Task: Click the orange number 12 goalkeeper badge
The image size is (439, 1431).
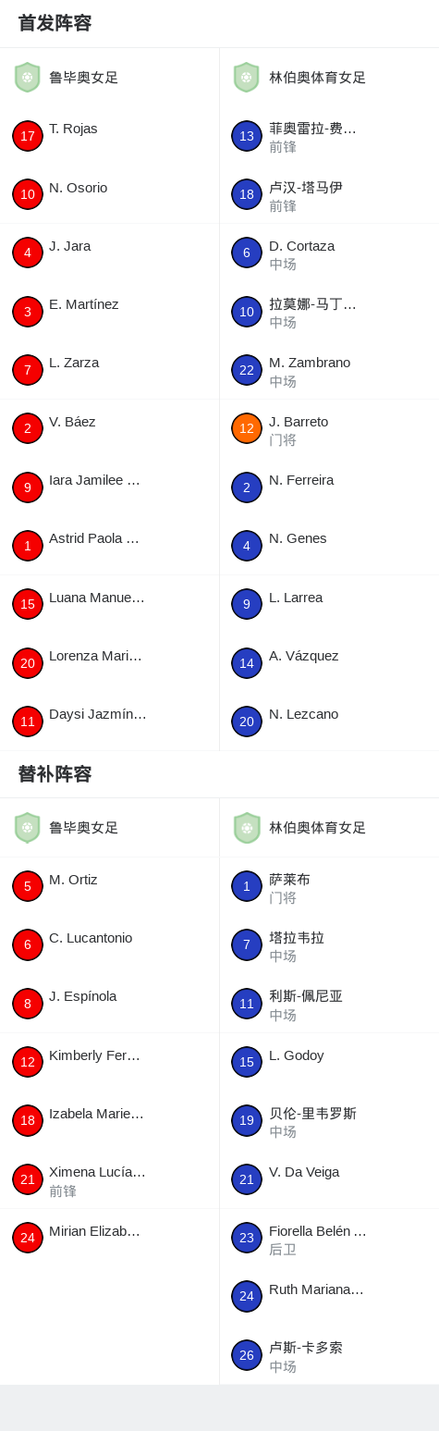Action: click(247, 428)
